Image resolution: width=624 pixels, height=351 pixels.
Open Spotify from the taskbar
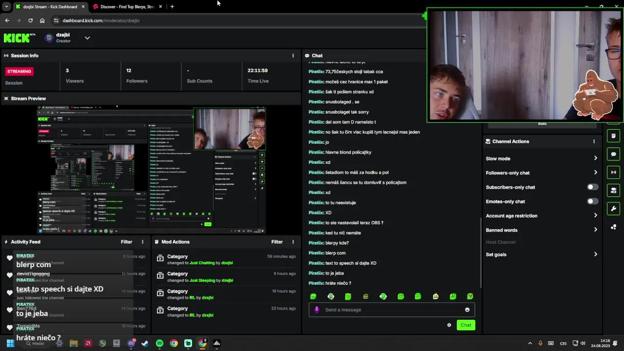(159, 343)
